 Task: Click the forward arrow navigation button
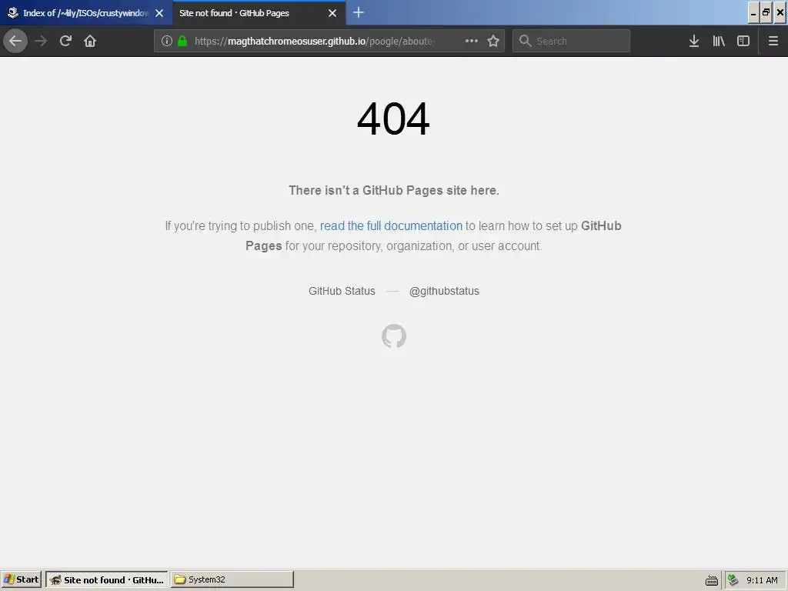pyautogui.click(x=41, y=41)
